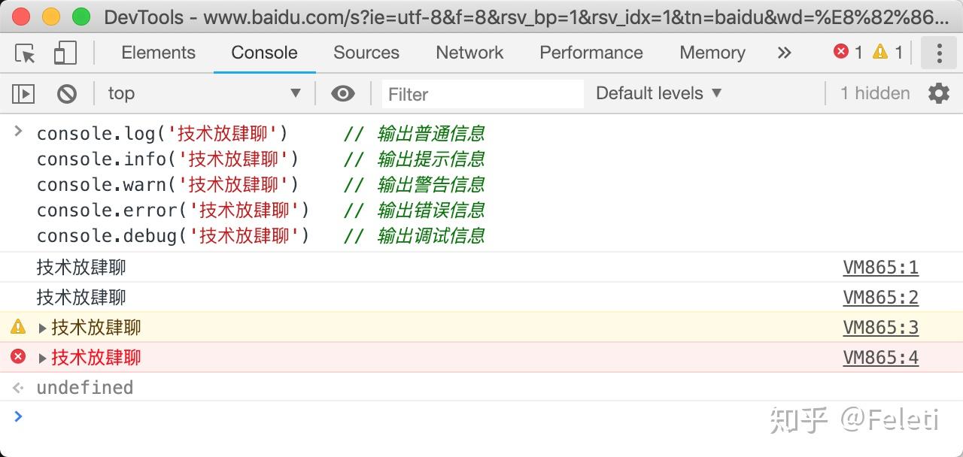Open the VM865:1 source link
The image size is (963, 457).
click(x=880, y=268)
